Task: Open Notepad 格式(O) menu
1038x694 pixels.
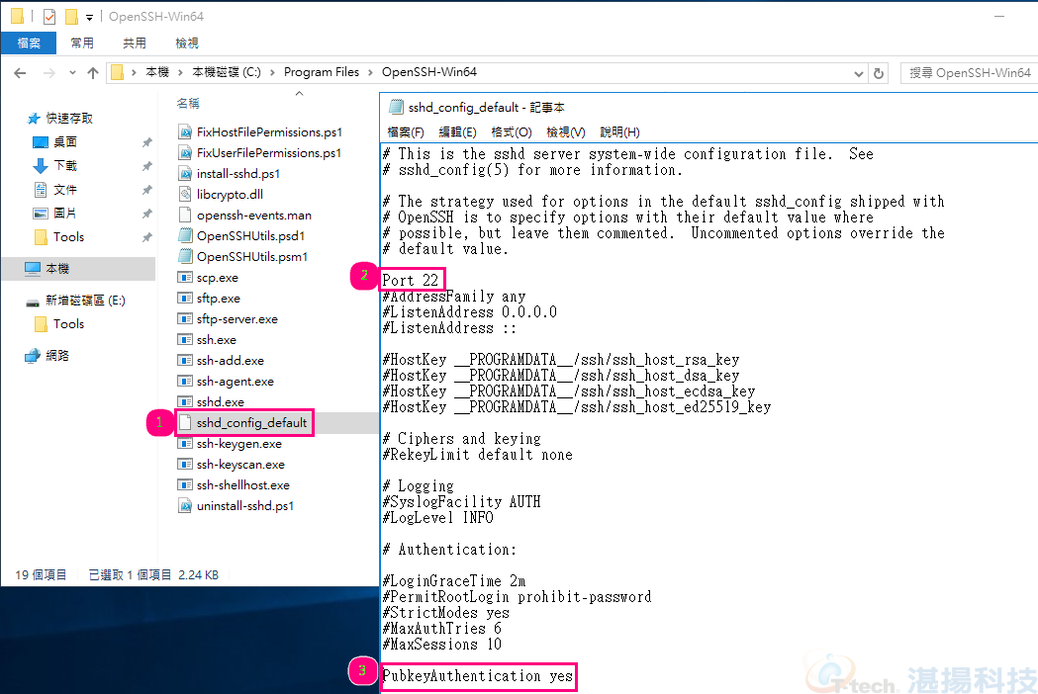Action: point(511,132)
